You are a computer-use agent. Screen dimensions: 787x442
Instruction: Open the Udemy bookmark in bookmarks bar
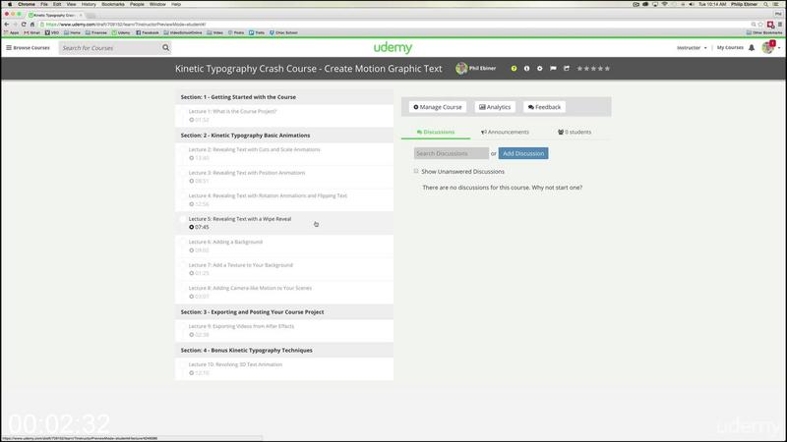tap(121, 32)
